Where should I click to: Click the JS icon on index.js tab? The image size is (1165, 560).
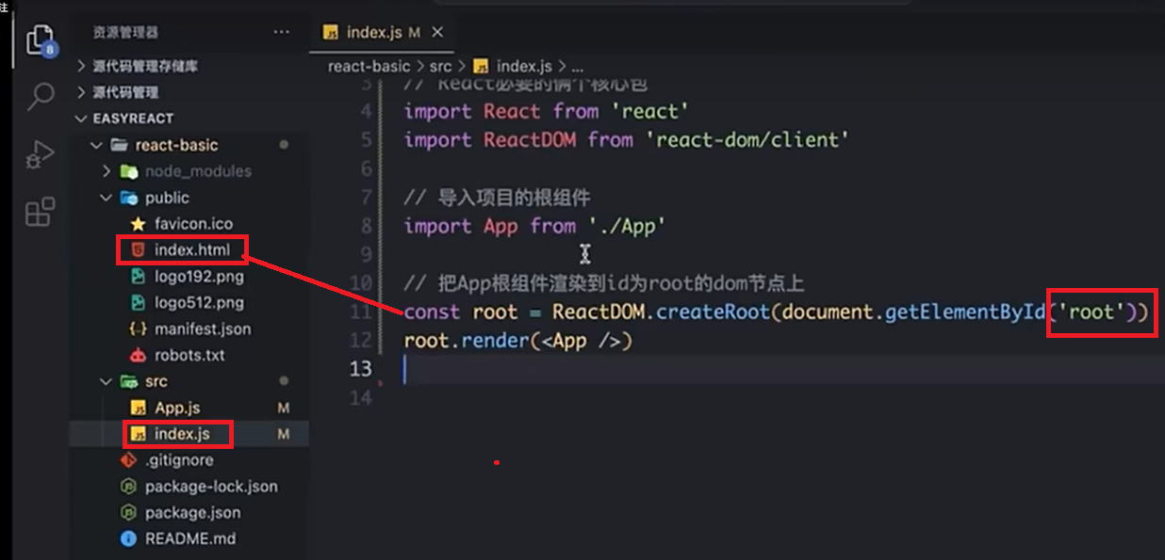331,32
